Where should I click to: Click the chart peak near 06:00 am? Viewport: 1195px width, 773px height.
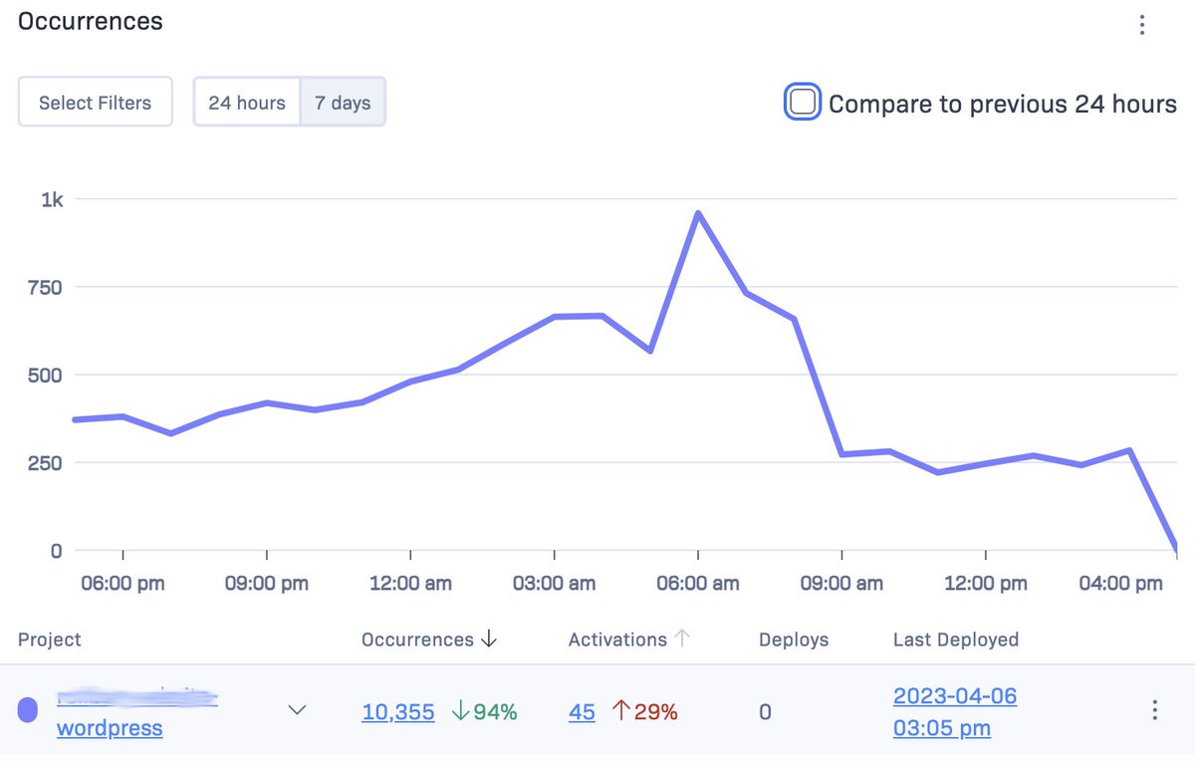[699, 212]
